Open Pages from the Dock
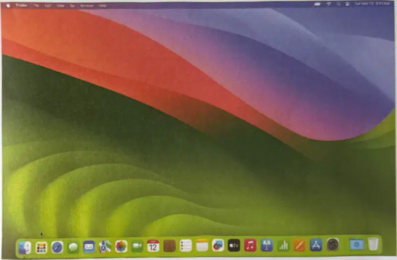This screenshot has height=260, width=397. (x=299, y=245)
